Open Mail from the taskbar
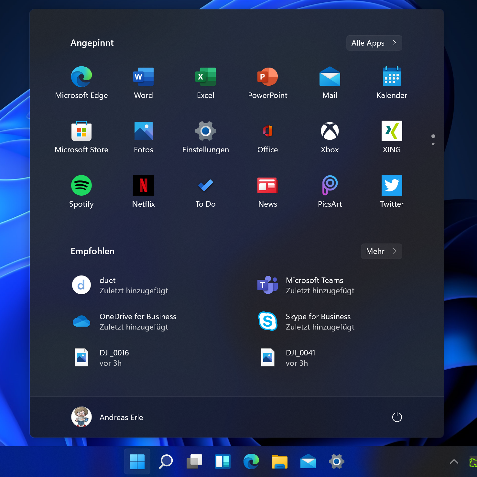Screen dimensions: 477x477 (308, 462)
